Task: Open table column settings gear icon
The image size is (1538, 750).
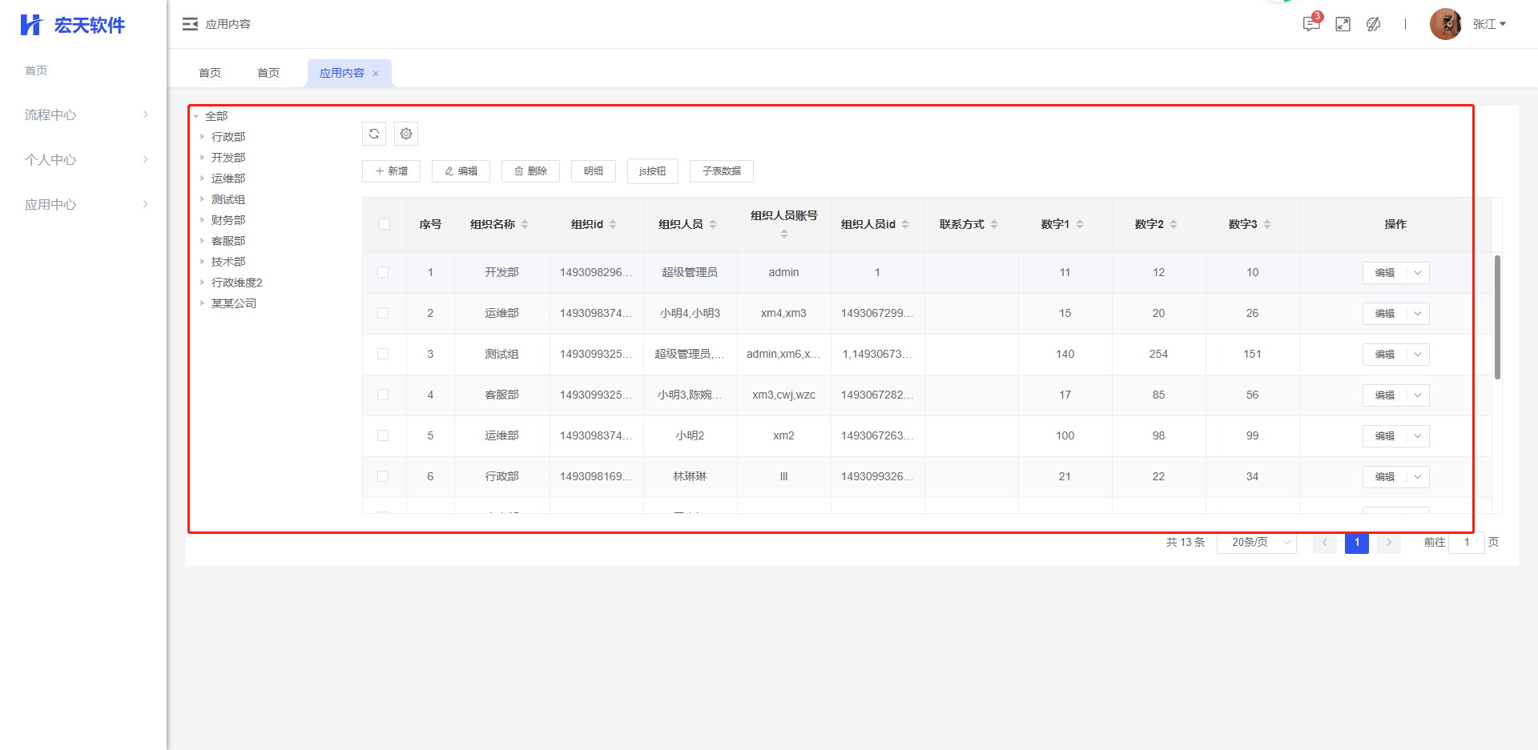Action: click(x=406, y=134)
